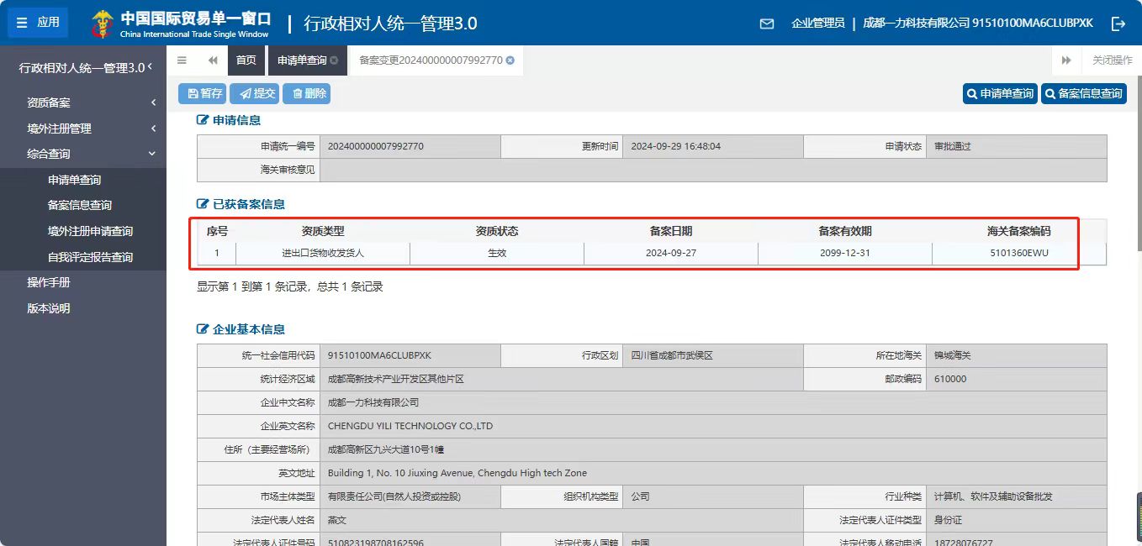
Task: Click the 申请单查询 search button at right
Action: (1000, 93)
